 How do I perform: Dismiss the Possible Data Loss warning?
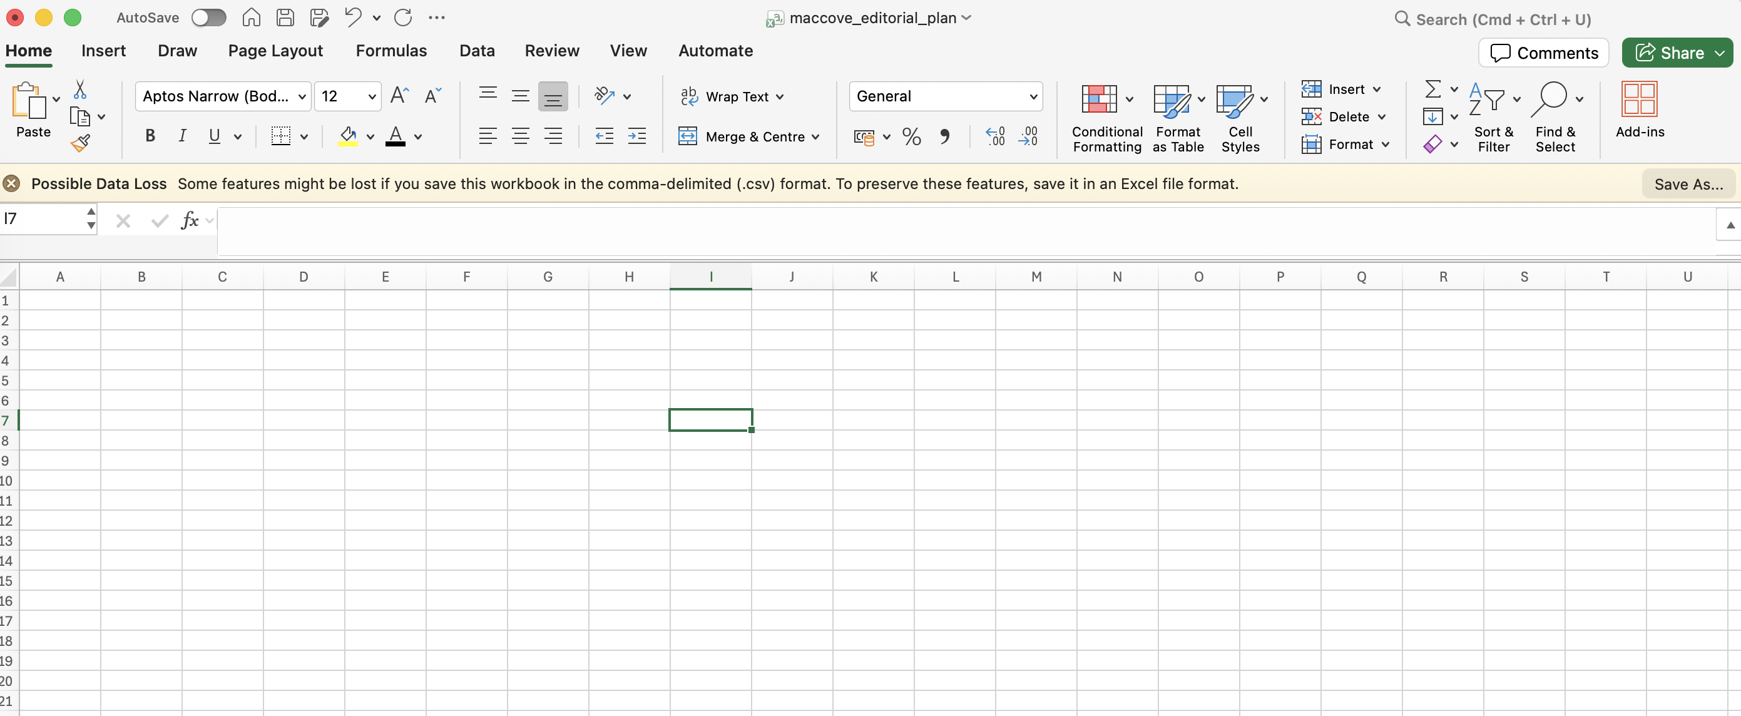coord(11,183)
